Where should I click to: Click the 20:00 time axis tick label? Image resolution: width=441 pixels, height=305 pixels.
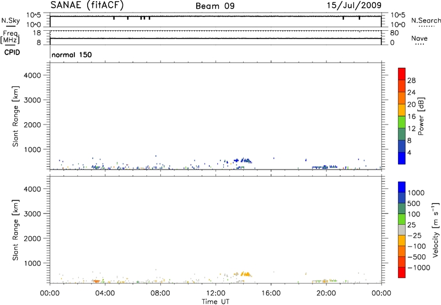pyautogui.click(x=326, y=293)
